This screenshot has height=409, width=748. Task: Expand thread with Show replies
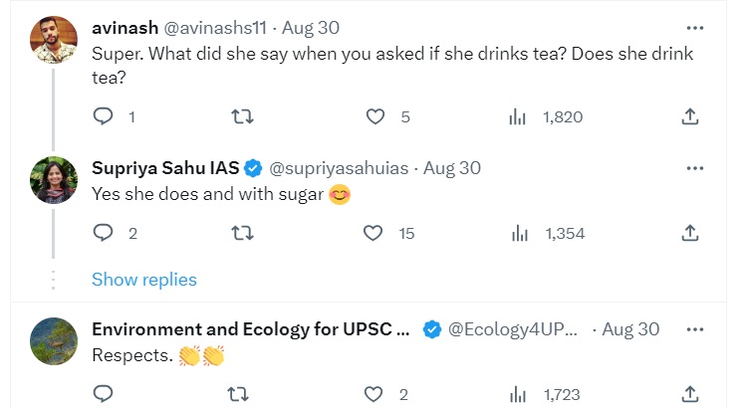pyautogui.click(x=144, y=280)
